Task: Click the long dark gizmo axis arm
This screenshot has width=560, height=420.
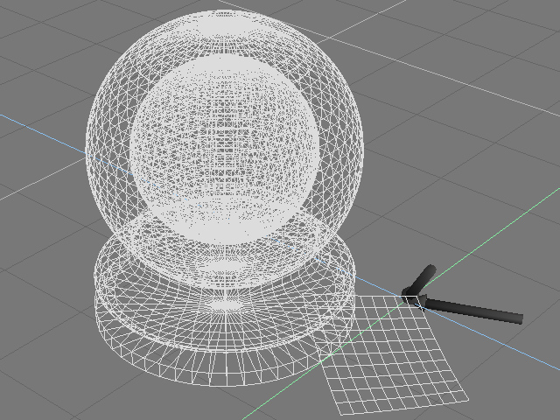Action: click(472, 311)
